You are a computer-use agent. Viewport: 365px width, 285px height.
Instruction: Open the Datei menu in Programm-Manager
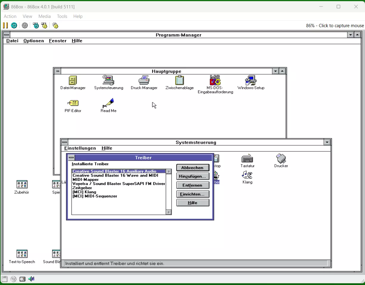(12, 41)
